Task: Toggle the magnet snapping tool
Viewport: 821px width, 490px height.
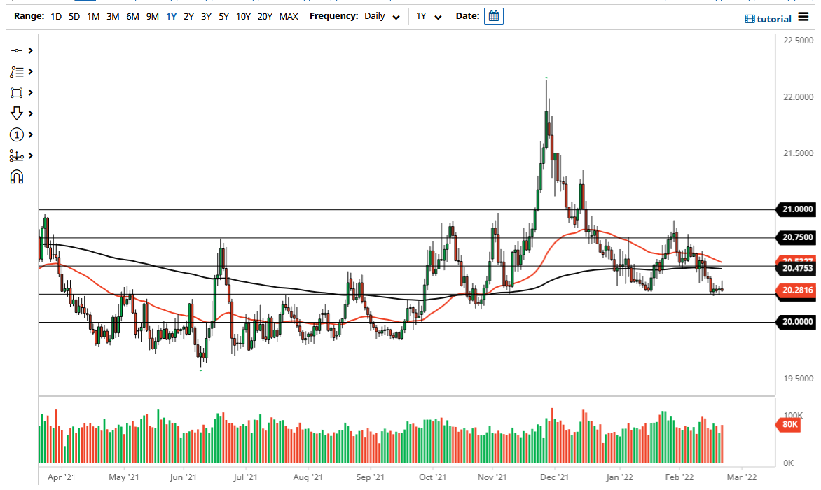Action: click(x=18, y=176)
